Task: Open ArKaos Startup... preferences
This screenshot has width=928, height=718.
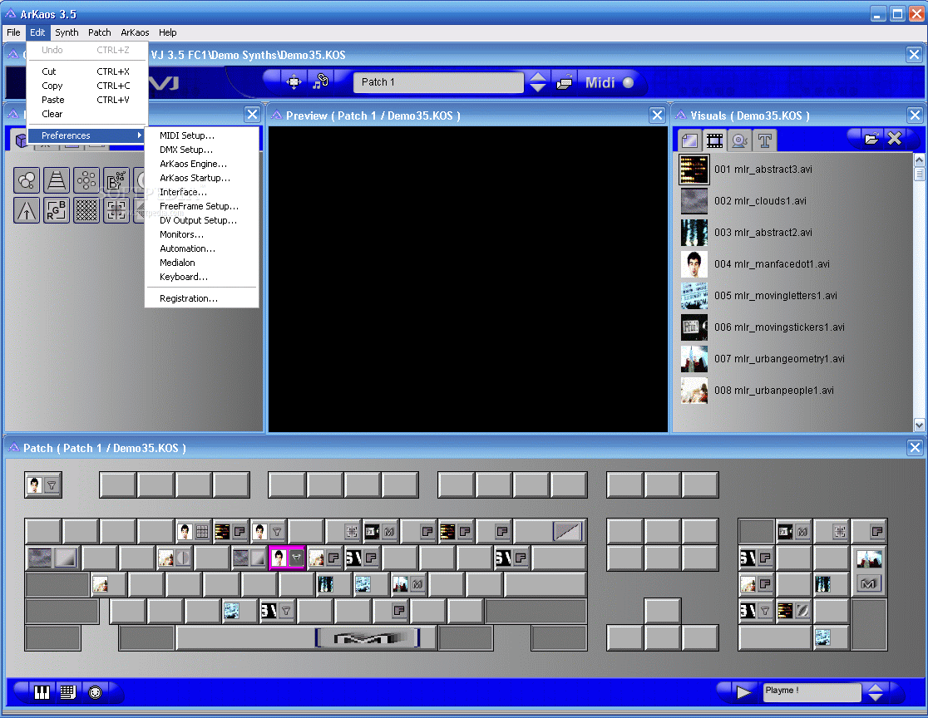Action: click(202, 178)
